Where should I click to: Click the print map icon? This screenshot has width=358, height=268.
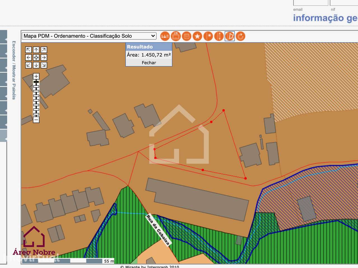[x=176, y=36]
